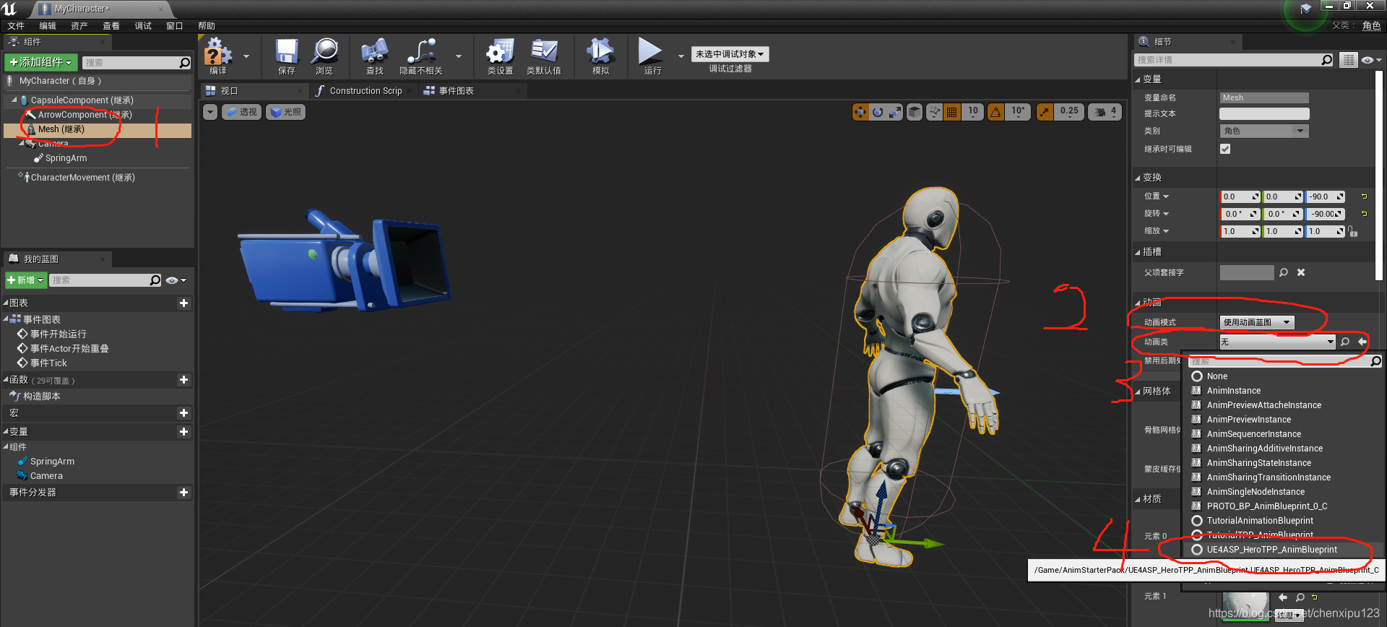Open the 文件 menu
The width and height of the screenshot is (1387, 627).
(16, 26)
